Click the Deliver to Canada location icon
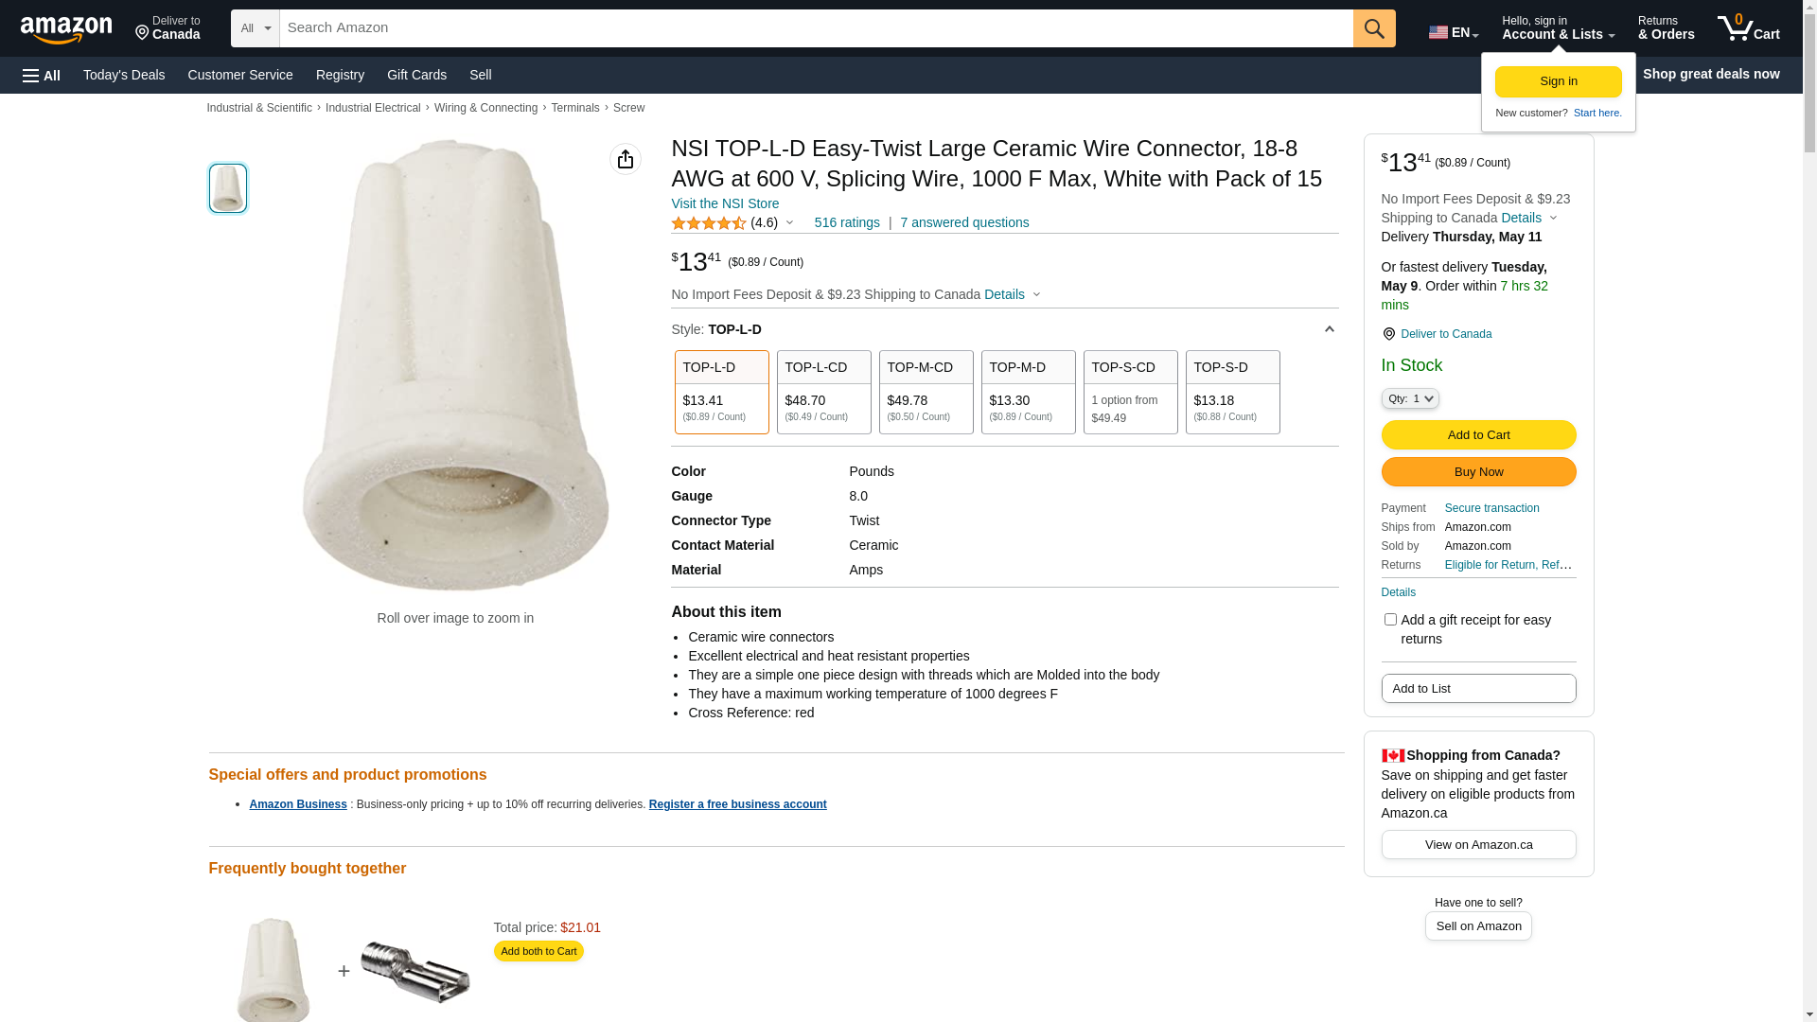 pyautogui.click(x=1388, y=334)
